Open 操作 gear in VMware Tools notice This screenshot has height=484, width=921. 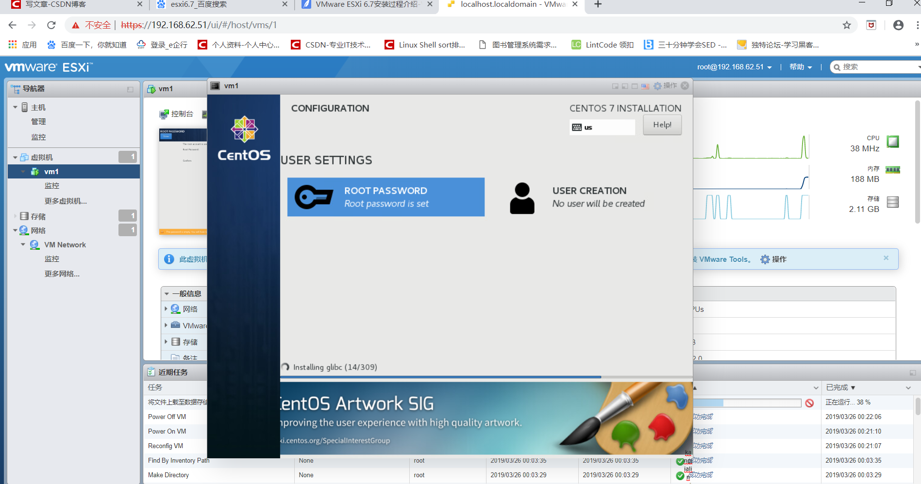773,259
